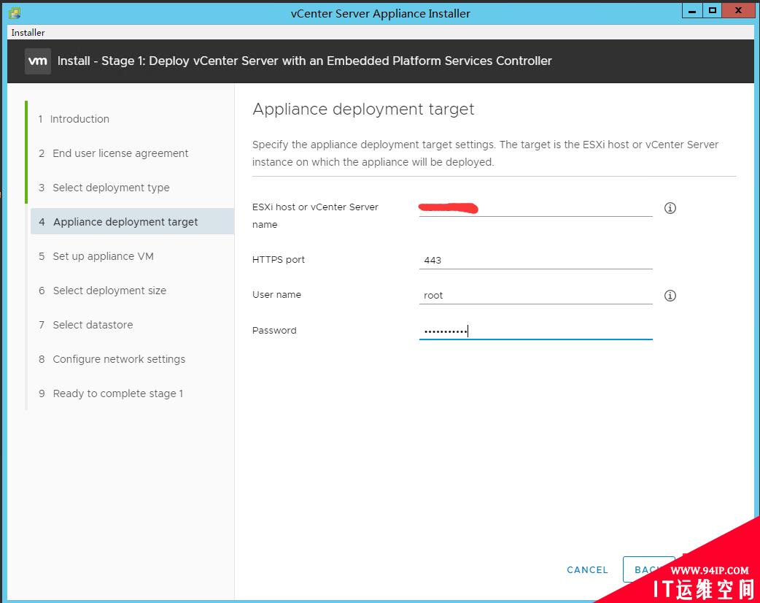Open the Installer menu
The height and width of the screenshot is (603, 760).
point(28,33)
